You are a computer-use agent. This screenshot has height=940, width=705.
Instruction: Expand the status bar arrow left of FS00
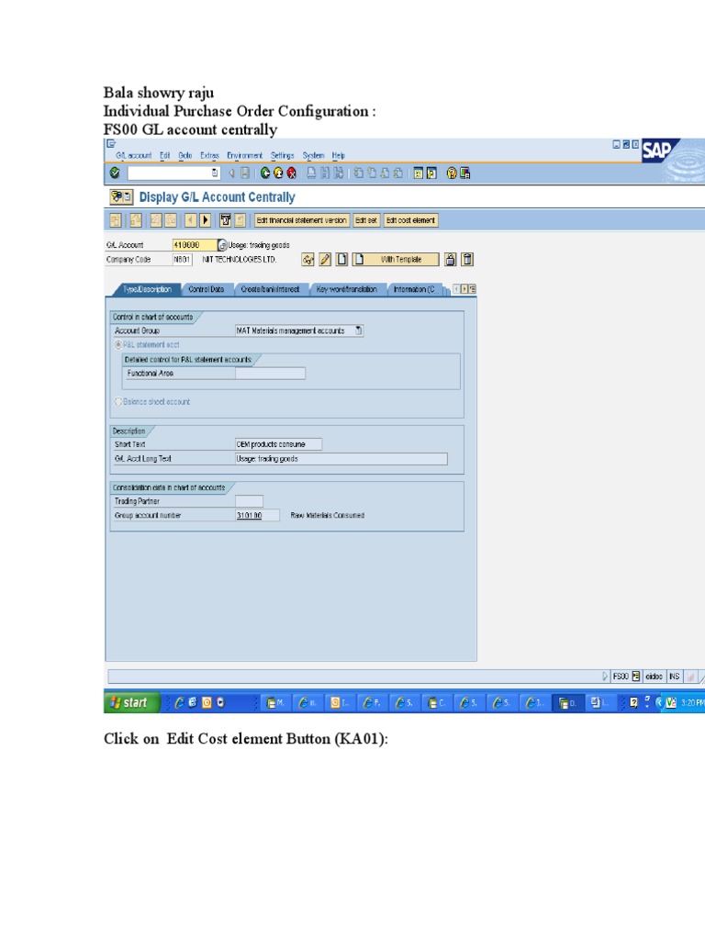(605, 677)
